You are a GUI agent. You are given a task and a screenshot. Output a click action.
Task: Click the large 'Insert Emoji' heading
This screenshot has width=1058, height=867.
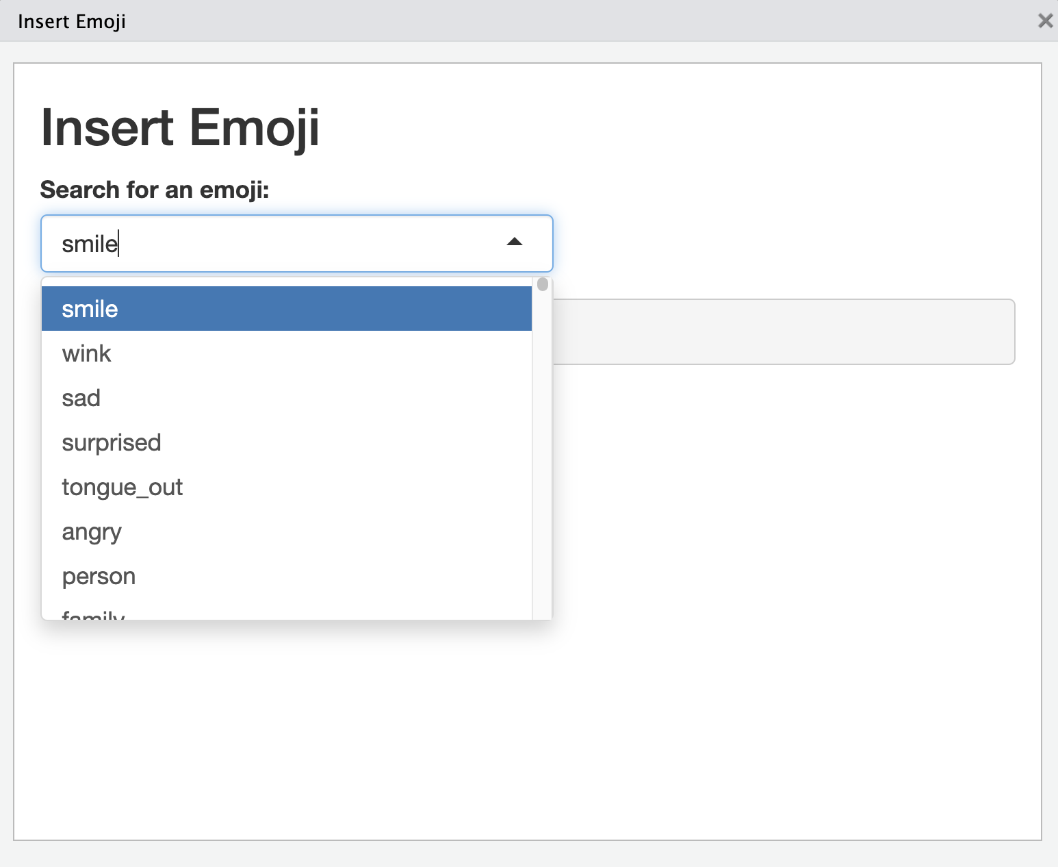tap(180, 127)
